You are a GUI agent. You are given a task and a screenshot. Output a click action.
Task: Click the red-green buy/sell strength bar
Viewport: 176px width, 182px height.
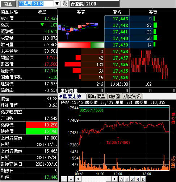coord(81,45)
